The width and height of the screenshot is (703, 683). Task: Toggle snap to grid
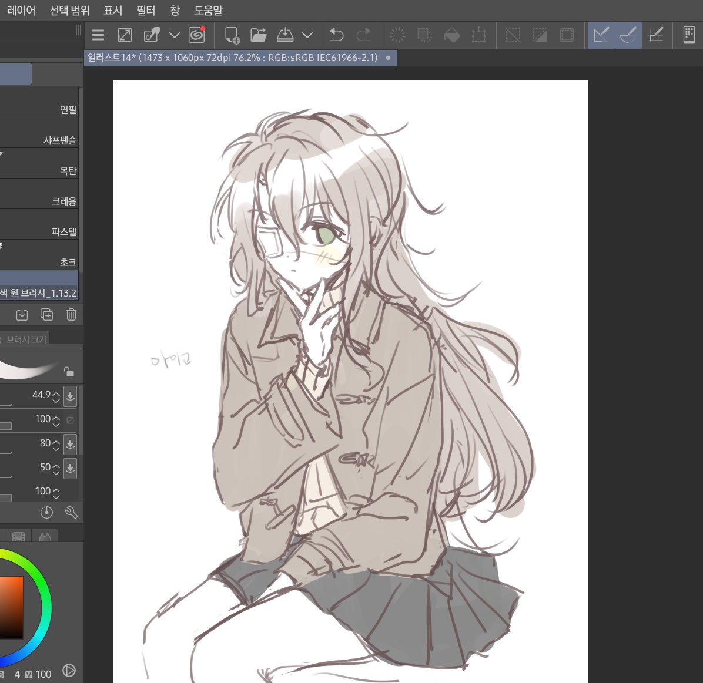click(x=656, y=35)
